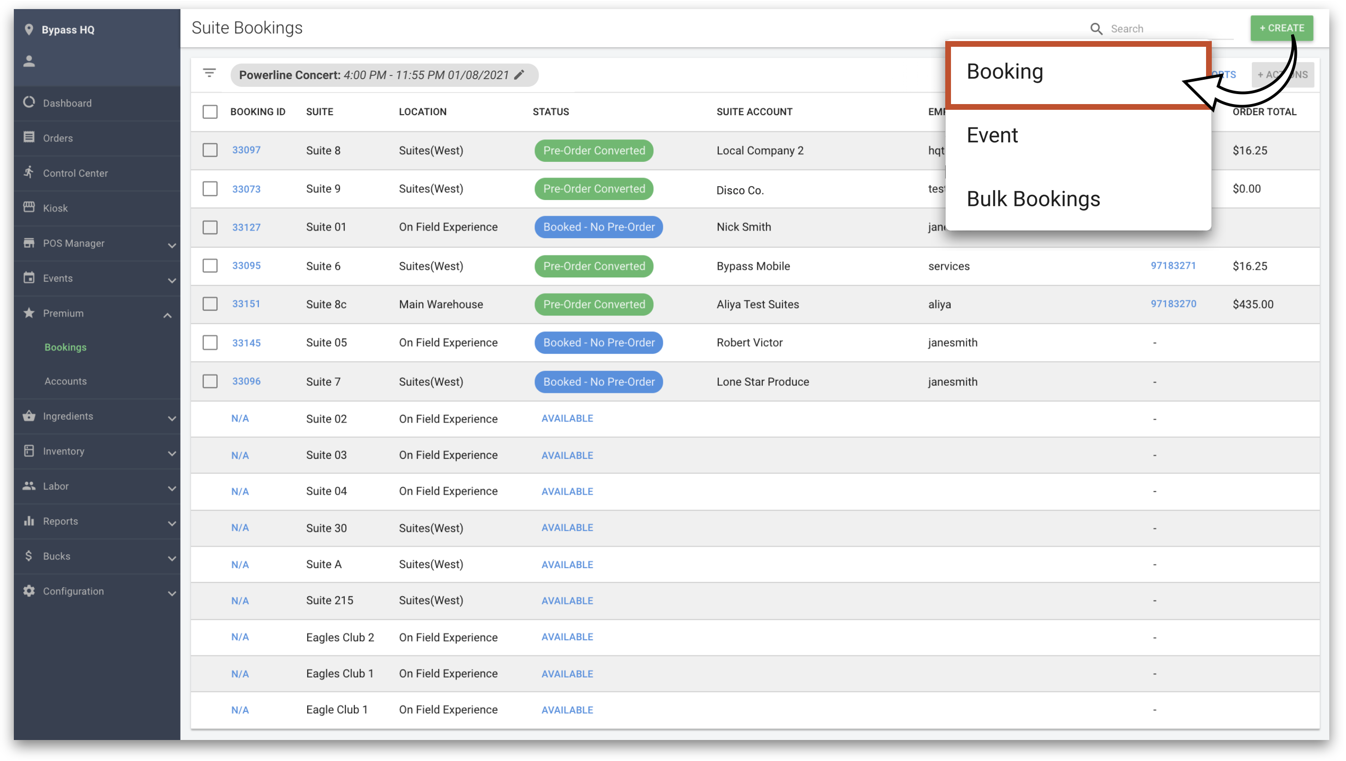Click the $435.00 order total cell
Screen dimensions: 1346x761
click(x=1252, y=304)
